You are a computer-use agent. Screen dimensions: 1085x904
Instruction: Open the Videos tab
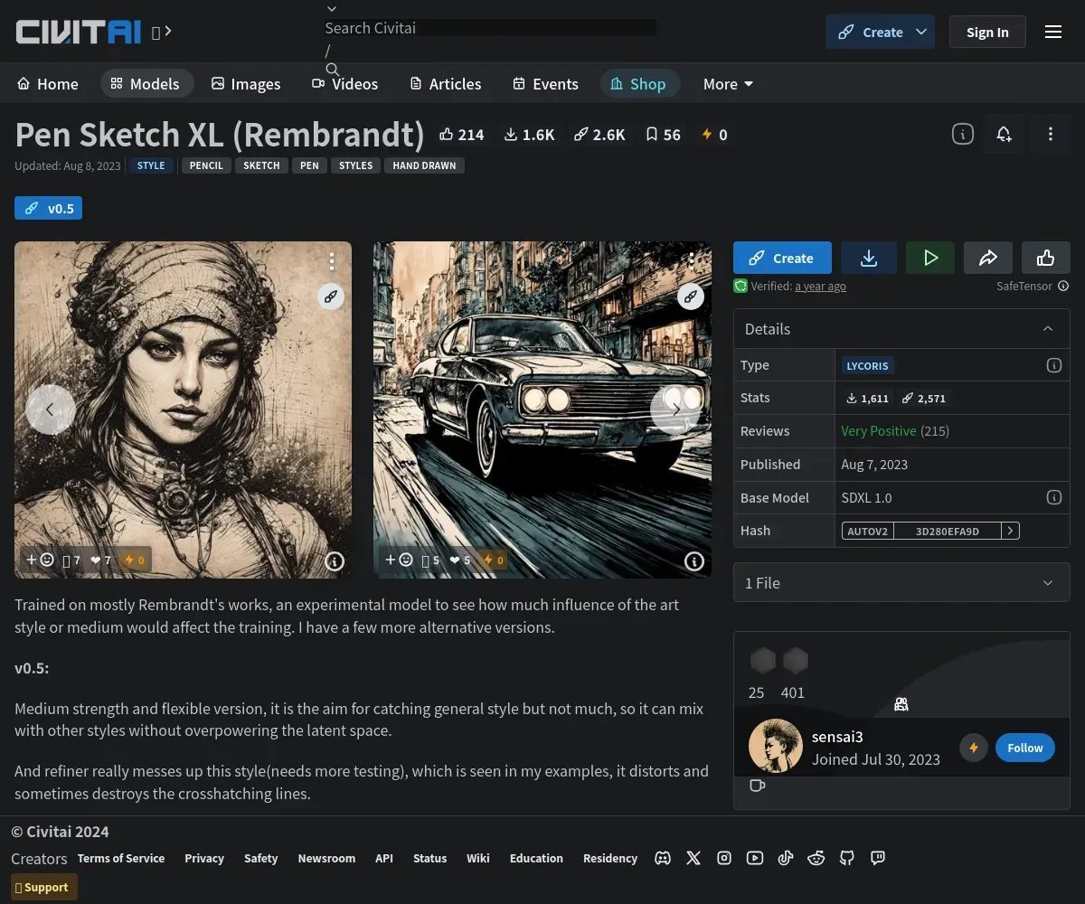click(345, 83)
